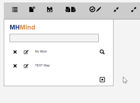This screenshot has width=140, height=103.
Task: Edit the TEST Map entry name
Action: (26, 66)
